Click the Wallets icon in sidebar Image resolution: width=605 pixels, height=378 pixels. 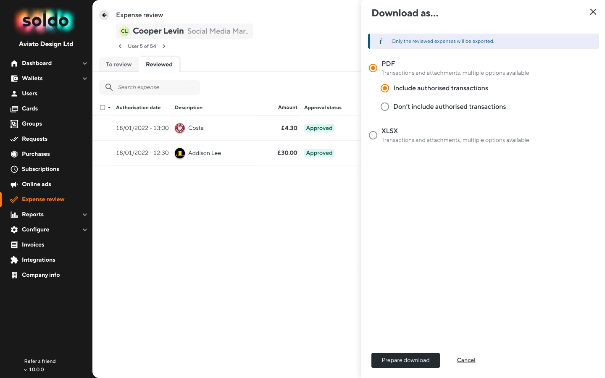point(14,79)
